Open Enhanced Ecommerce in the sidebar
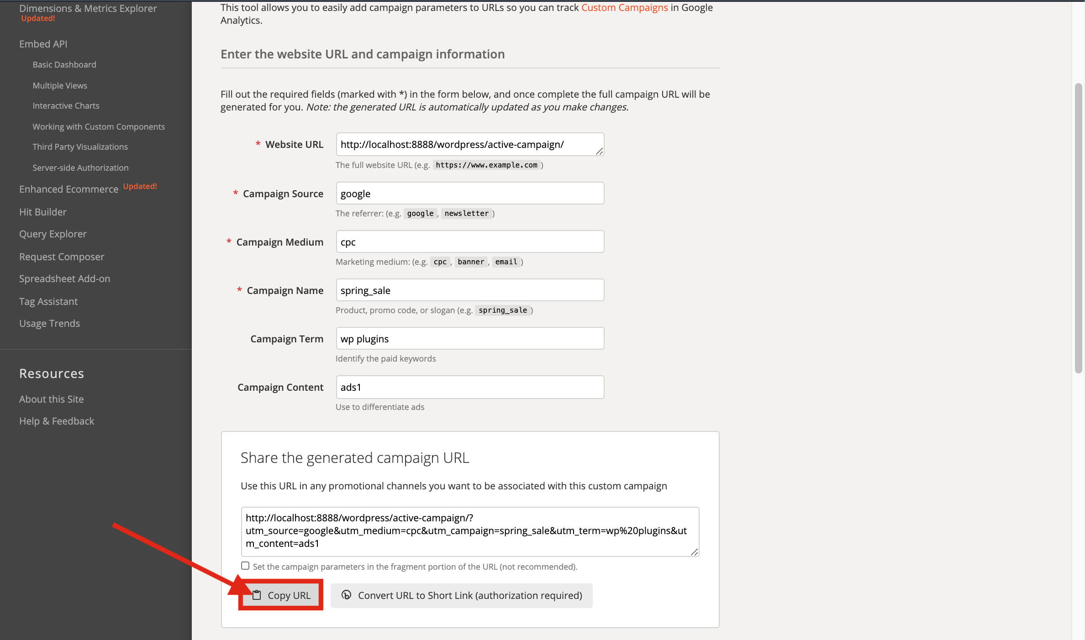 coord(69,189)
